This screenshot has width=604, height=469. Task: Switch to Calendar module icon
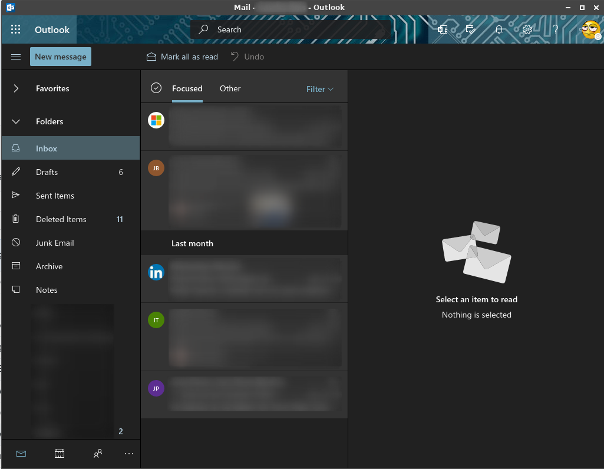click(60, 454)
